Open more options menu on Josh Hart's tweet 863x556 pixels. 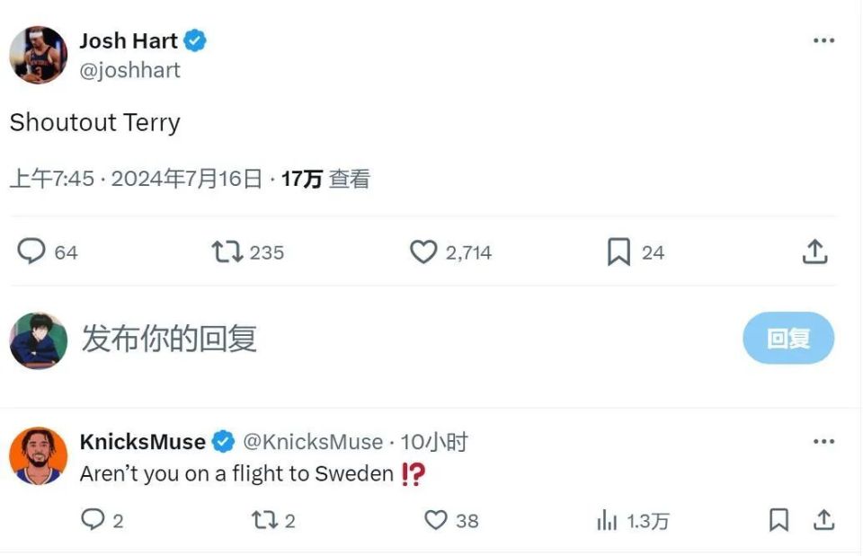[823, 40]
